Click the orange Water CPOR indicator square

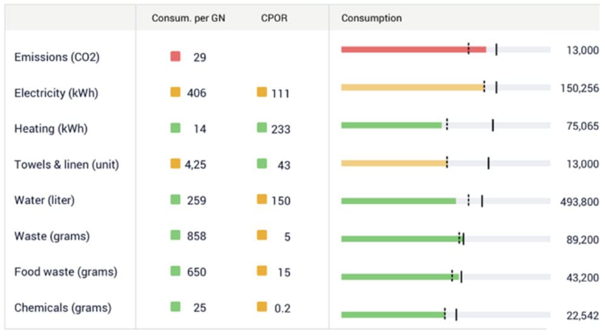point(262,199)
